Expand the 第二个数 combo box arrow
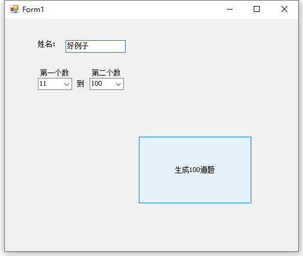 (118, 84)
